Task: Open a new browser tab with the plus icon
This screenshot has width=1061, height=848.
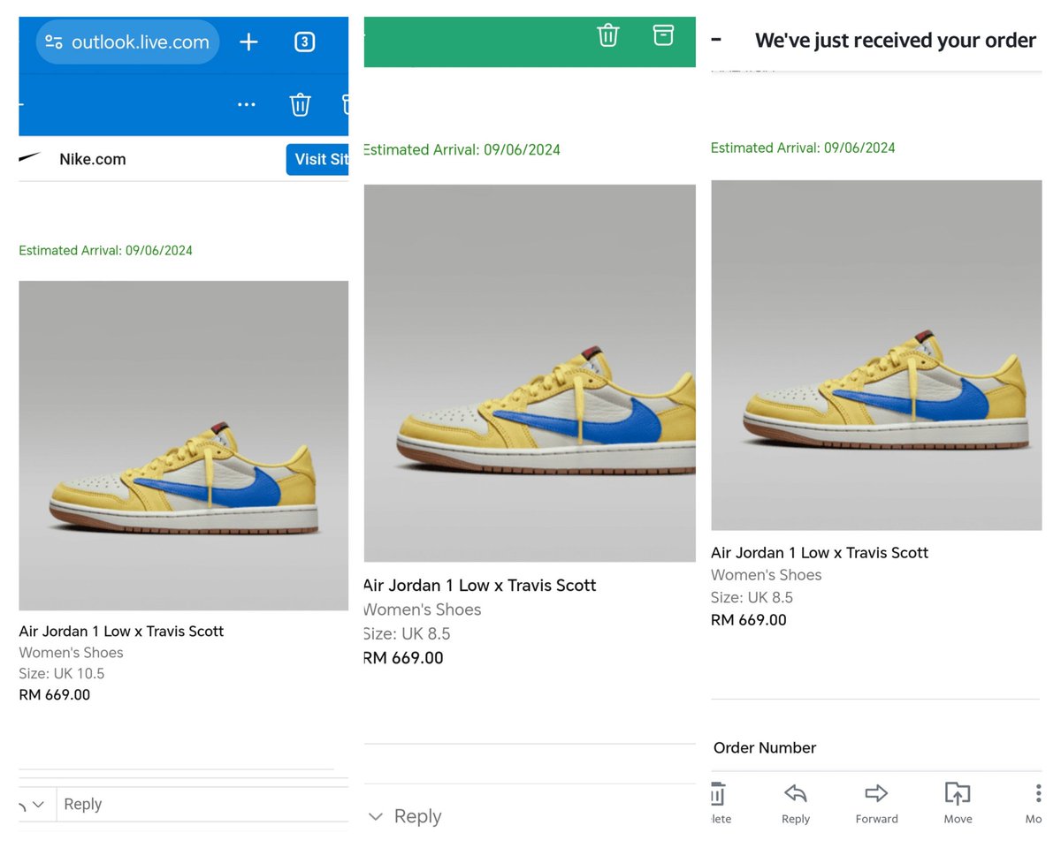Action: 248,42
